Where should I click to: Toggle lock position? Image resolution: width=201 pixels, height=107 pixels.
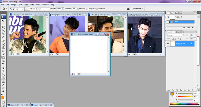(178, 39)
